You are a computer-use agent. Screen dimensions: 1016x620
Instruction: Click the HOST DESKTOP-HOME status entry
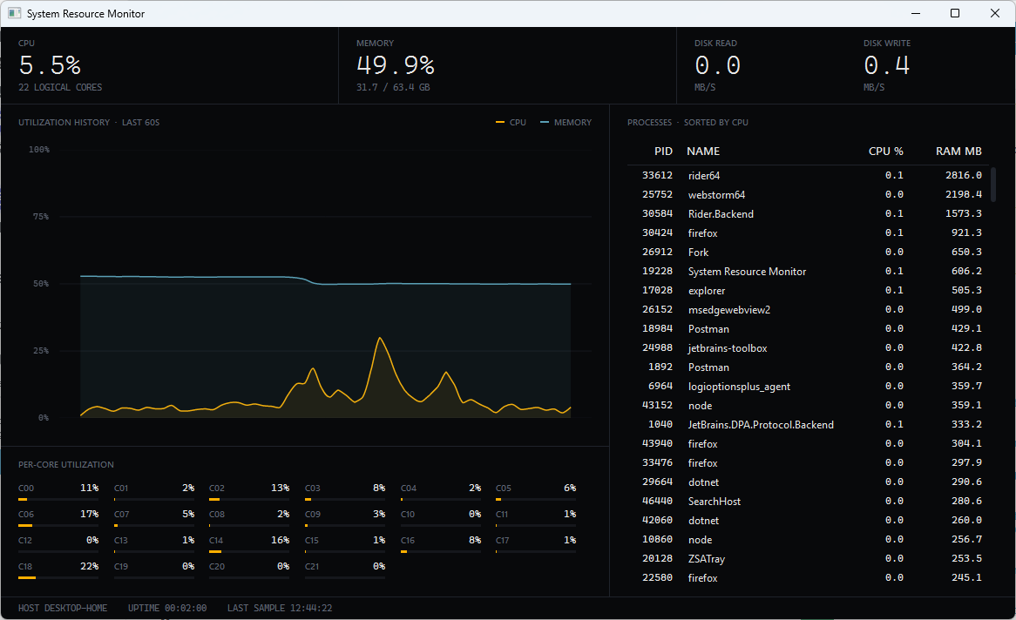coord(62,609)
